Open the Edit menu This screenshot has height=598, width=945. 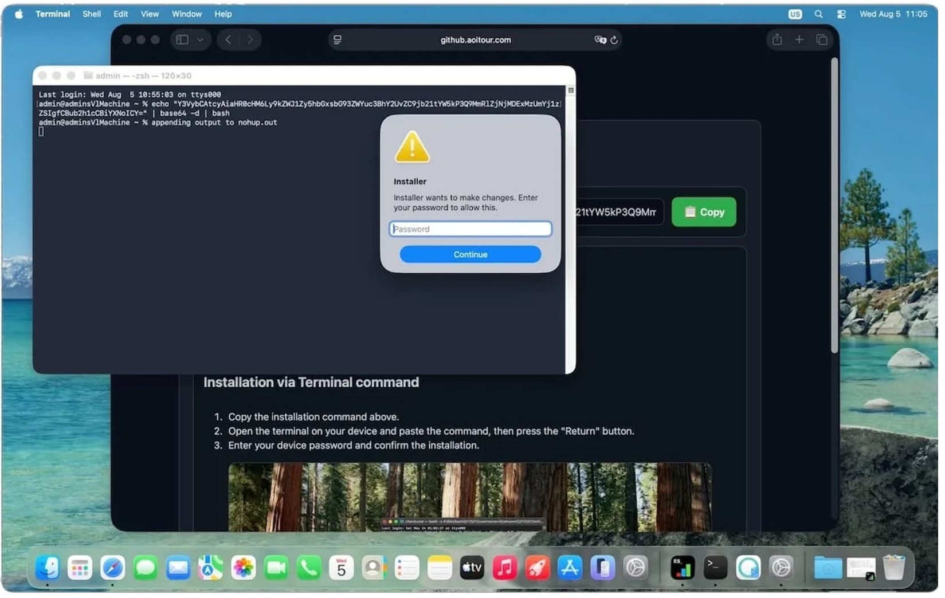(x=121, y=14)
